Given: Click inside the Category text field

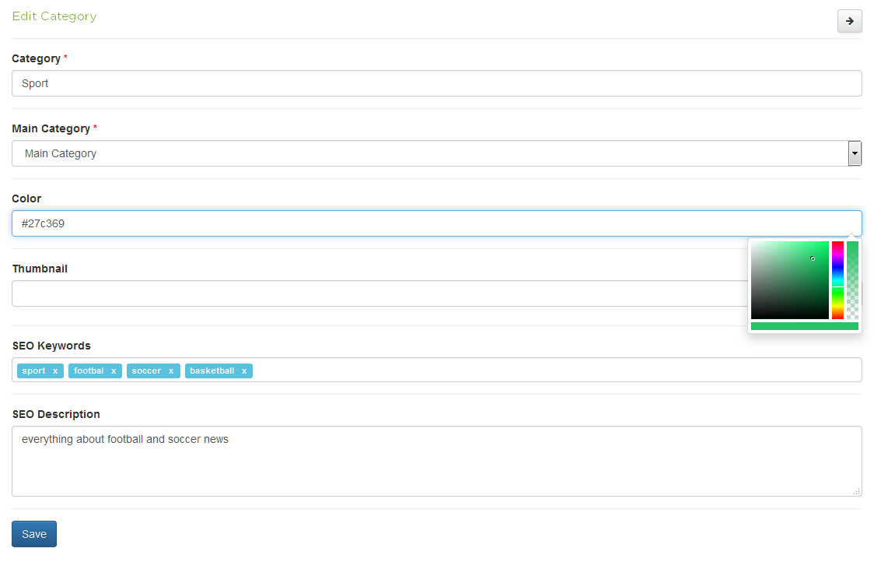Looking at the screenshot, I should 436,83.
